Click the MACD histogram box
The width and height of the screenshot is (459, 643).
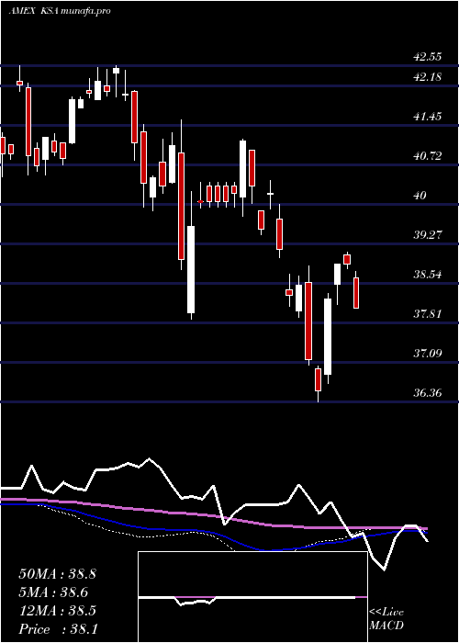(252, 597)
